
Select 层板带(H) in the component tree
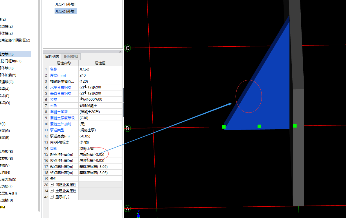click(8, 193)
